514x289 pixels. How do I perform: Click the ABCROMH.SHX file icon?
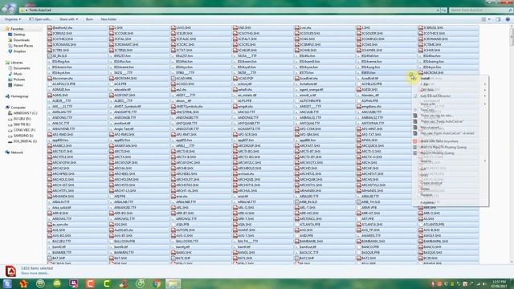pos(112,79)
